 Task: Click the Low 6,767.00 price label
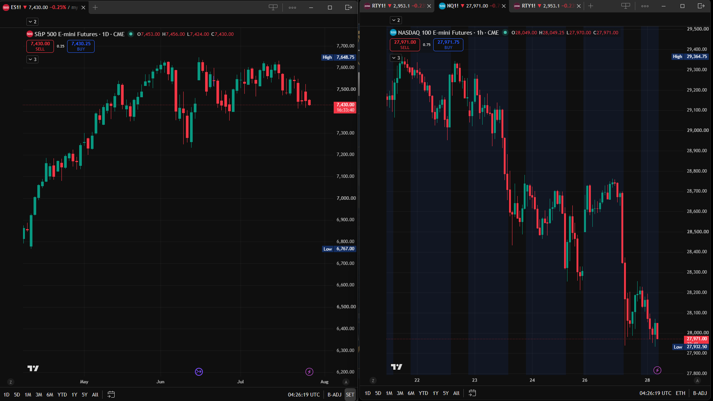(x=339, y=249)
